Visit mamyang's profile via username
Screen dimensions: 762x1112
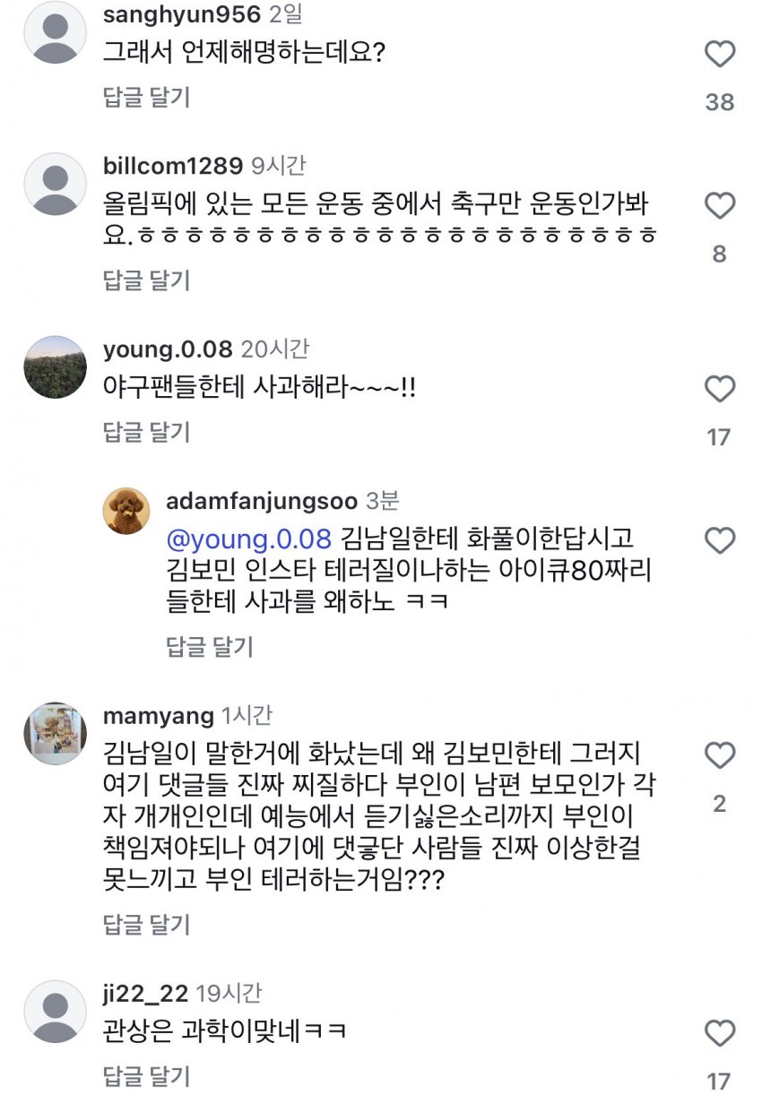pyautogui.click(x=159, y=716)
